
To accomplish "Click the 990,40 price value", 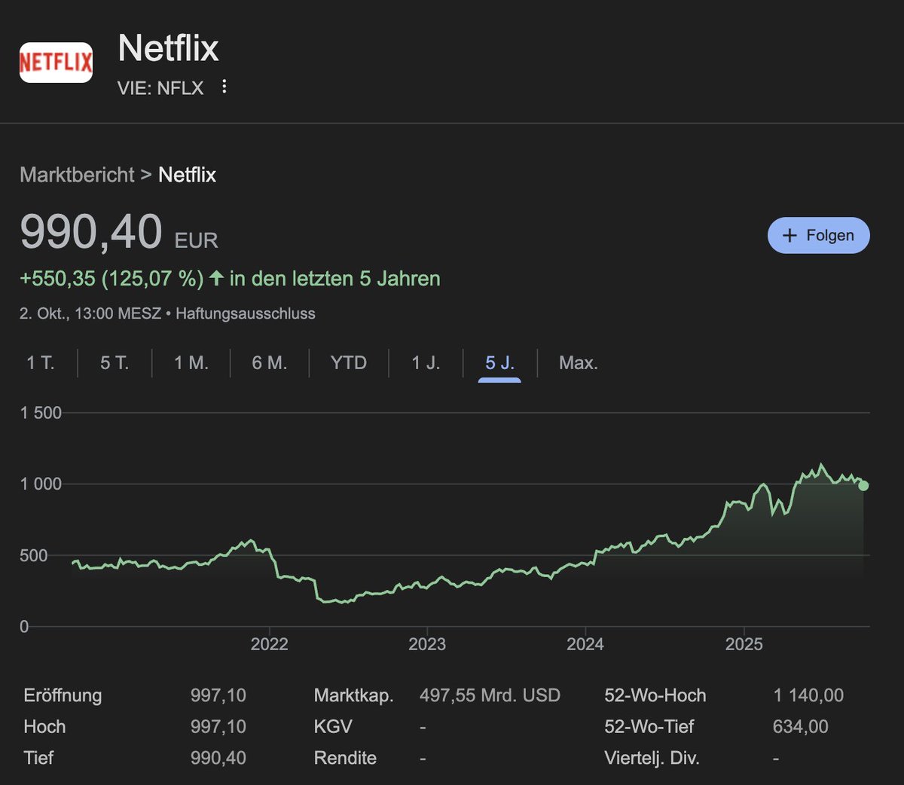I will [91, 231].
